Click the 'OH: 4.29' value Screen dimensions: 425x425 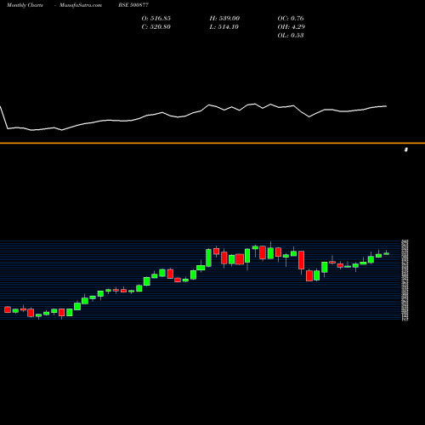[292, 27]
